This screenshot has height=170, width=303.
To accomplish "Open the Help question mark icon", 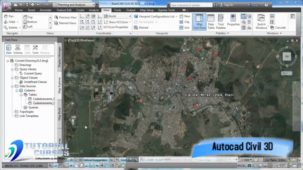I will click(266, 5).
